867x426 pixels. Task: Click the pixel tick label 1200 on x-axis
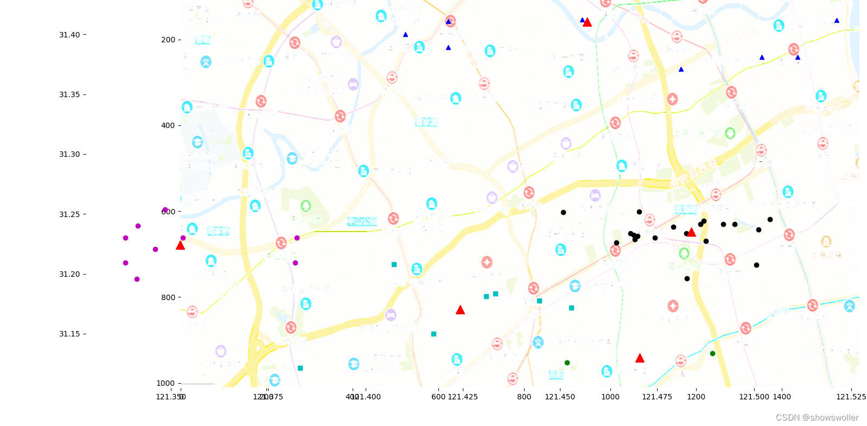[696, 397]
